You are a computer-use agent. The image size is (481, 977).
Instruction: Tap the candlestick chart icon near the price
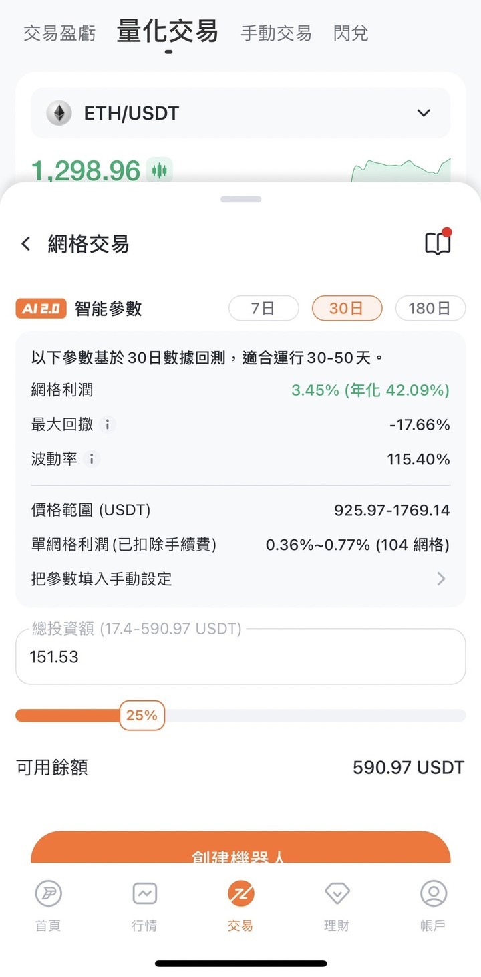click(x=159, y=170)
